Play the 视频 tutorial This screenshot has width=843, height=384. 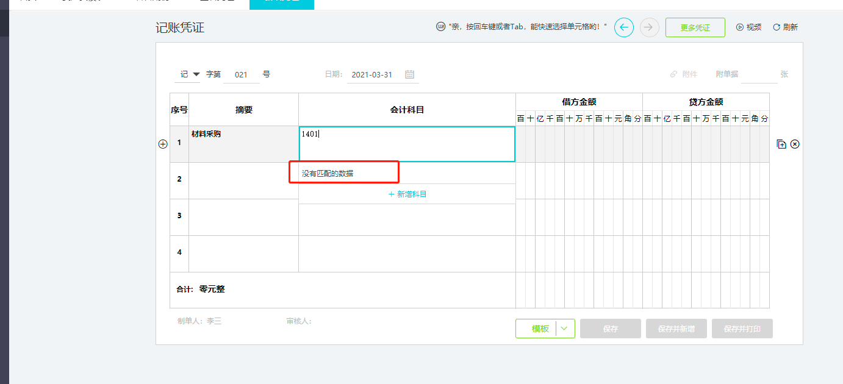(748, 27)
